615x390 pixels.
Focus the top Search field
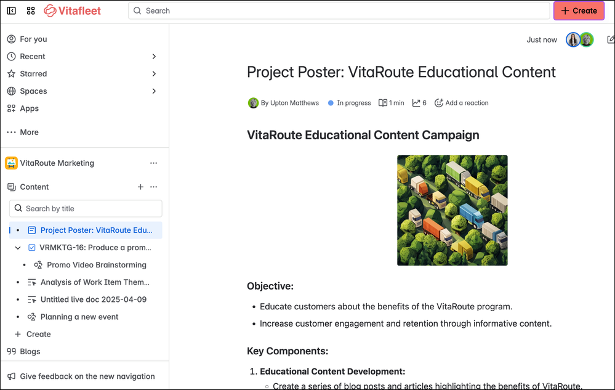pyautogui.click(x=339, y=10)
